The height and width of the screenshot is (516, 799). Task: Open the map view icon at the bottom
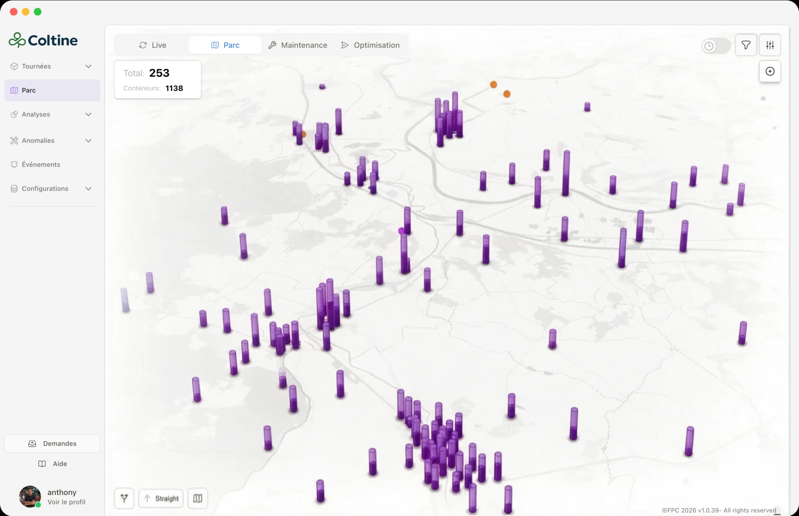(198, 498)
